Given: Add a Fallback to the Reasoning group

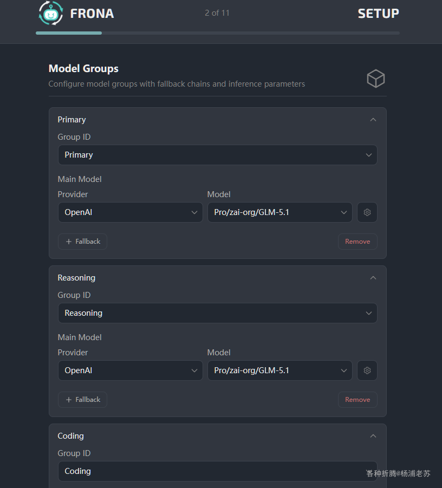Looking at the screenshot, I should click(x=82, y=400).
